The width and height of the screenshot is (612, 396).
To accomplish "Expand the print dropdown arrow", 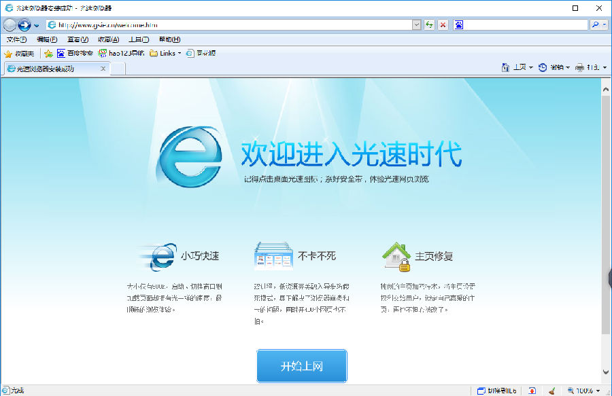I will pyautogui.click(x=605, y=67).
